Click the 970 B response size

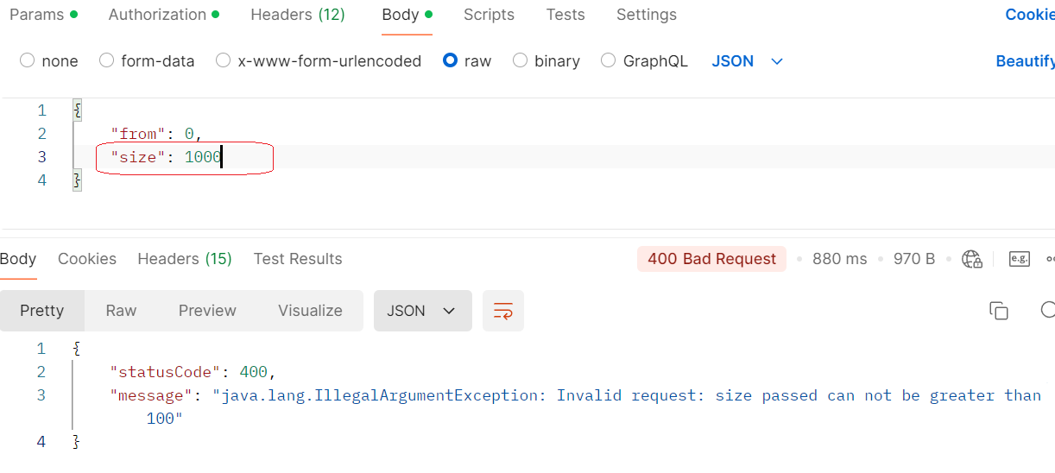tap(914, 259)
